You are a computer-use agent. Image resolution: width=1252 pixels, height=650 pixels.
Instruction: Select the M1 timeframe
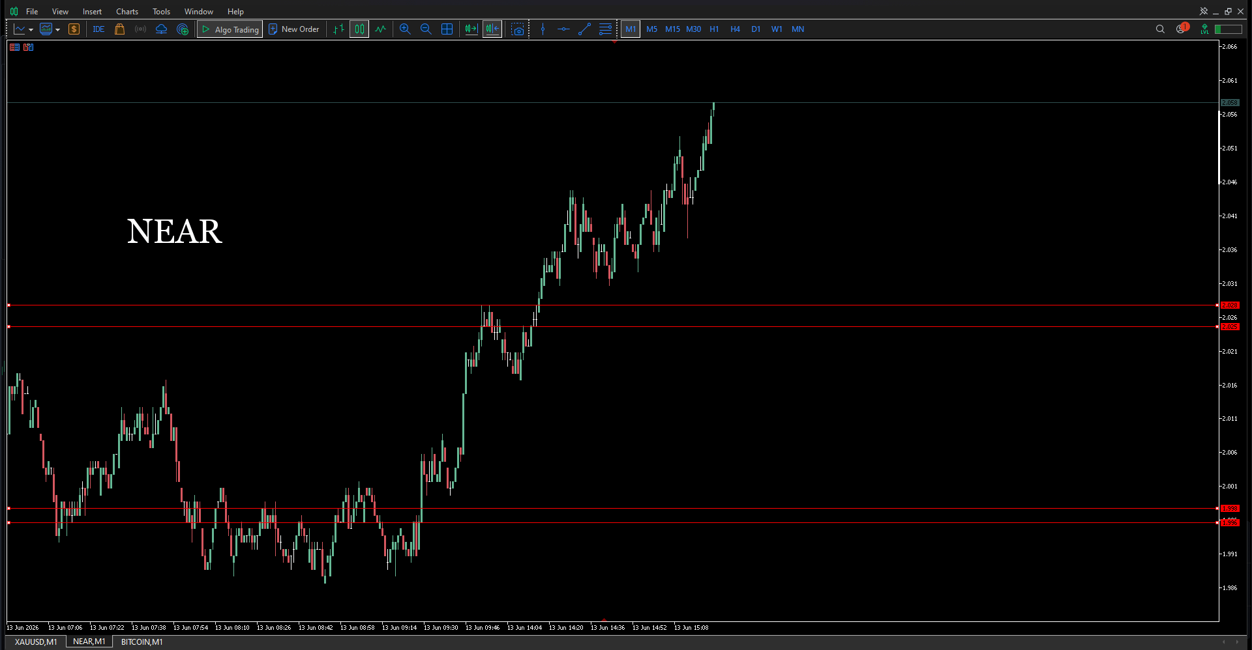pos(631,29)
